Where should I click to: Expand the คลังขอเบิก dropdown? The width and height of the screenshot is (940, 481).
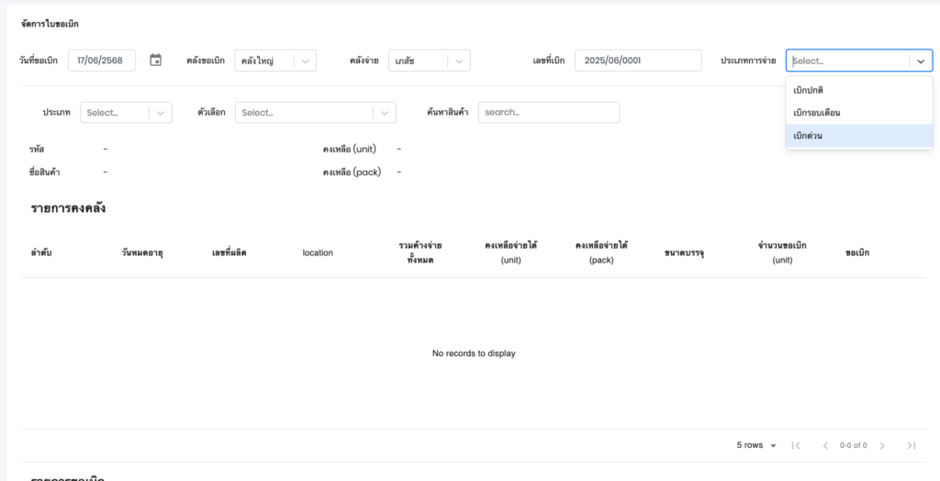(x=306, y=61)
